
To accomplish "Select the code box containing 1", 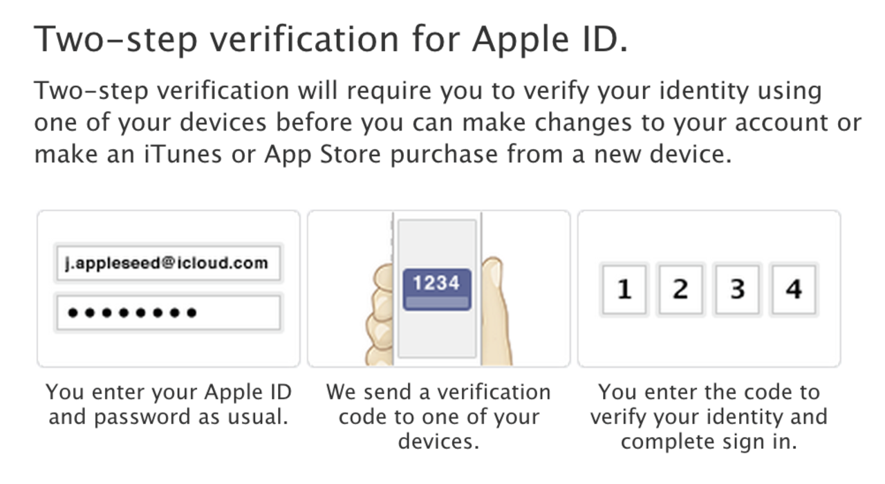I will point(624,288).
